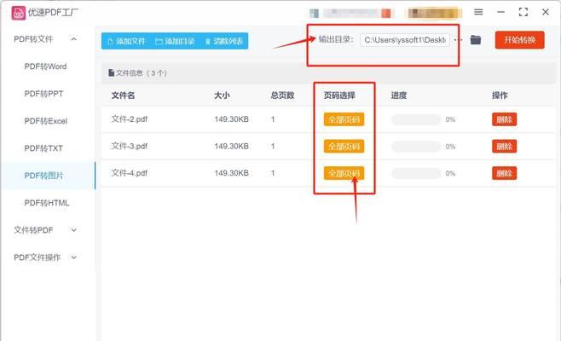Click the progress bar for 文件-2.pdf
Screen dimensions: 561x341
pyautogui.click(x=416, y=119)
